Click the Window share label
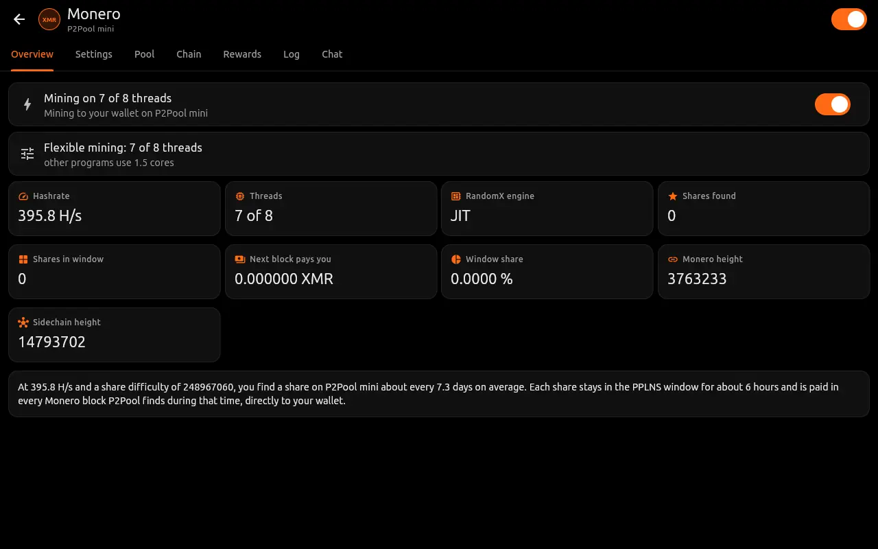The height and width of the screenshot is (549, 878). 495,259
